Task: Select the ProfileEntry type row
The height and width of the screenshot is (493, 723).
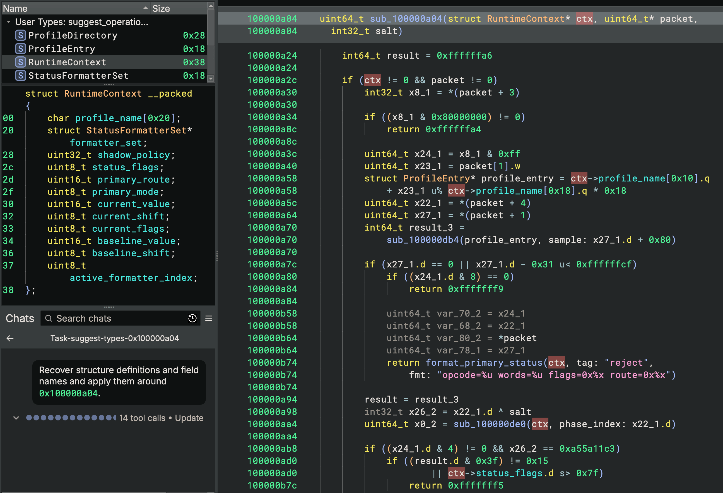Action: click(104, 49)
